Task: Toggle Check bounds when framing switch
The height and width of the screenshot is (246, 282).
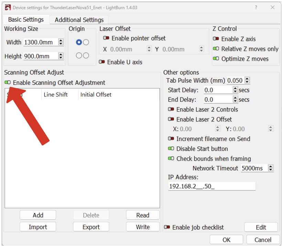Action: click(x=171, y=159)
